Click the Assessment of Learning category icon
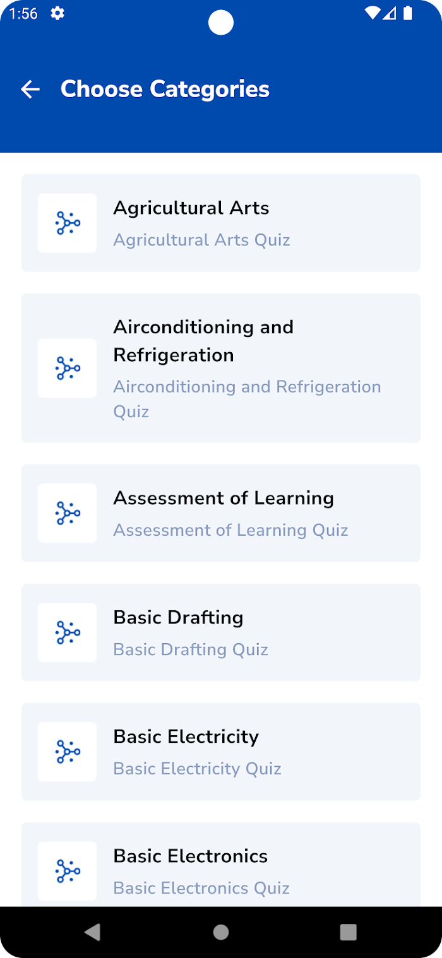This screenshot has height=958, width=442. point(67,513)
